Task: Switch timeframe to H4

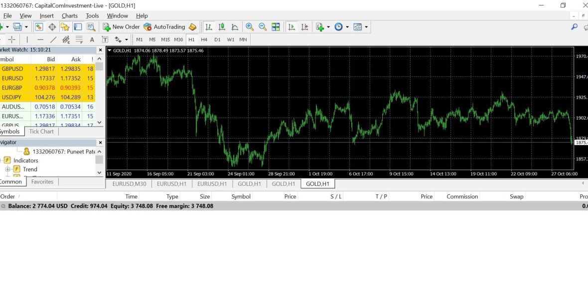Action: tap(204, 39)
